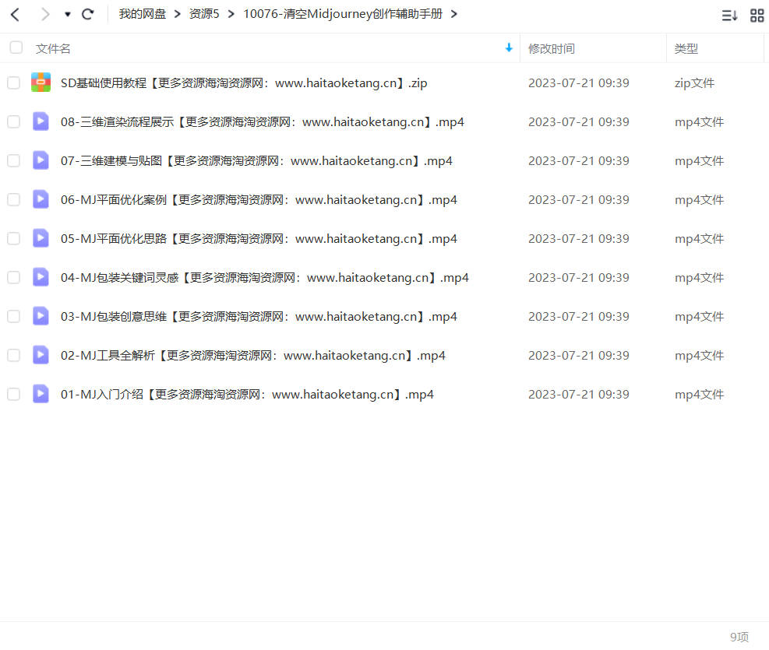Toggle the select-all checkbox in the header
The image size is (769, 650).
[16, 47]
